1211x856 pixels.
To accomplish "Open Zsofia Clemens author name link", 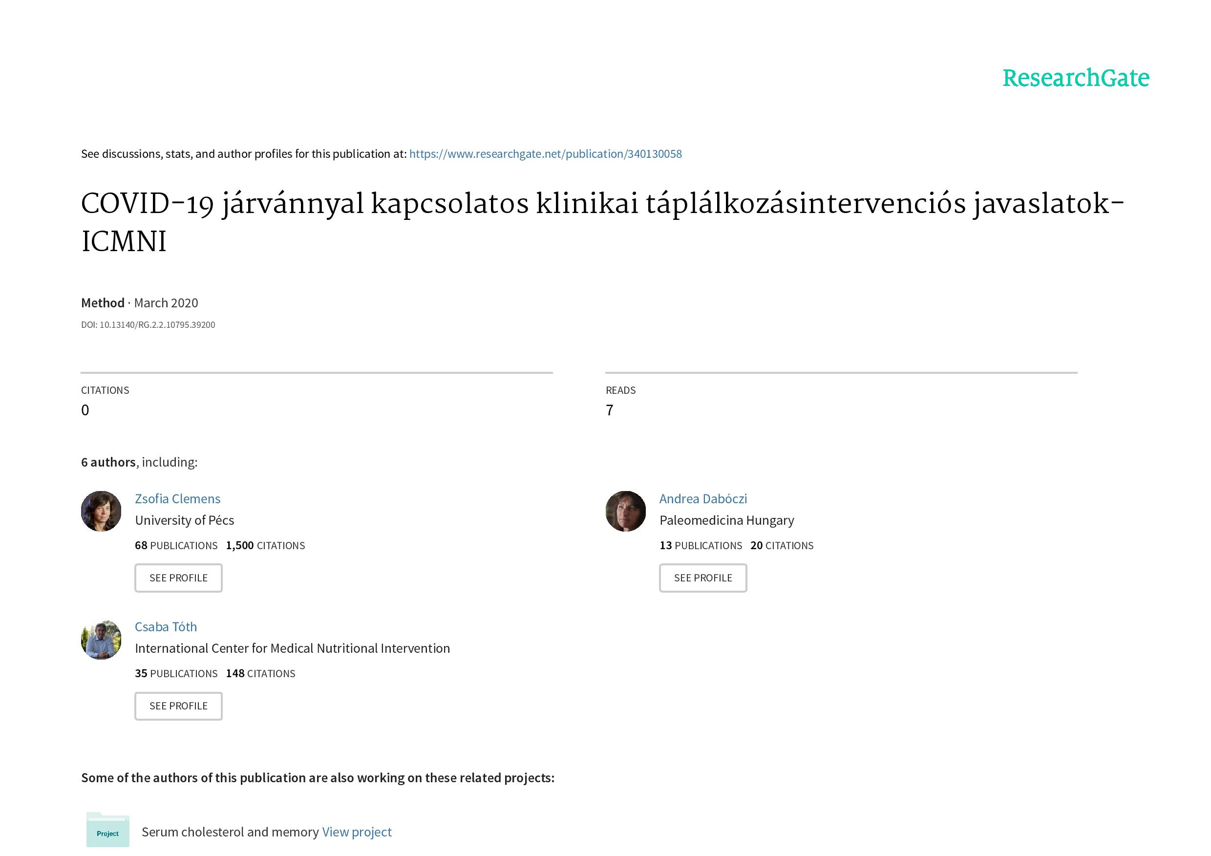I will coord(177,498).
